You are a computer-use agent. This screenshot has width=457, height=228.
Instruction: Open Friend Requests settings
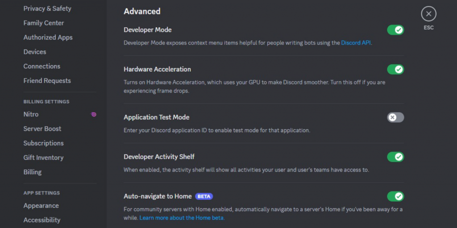[47, 81]
